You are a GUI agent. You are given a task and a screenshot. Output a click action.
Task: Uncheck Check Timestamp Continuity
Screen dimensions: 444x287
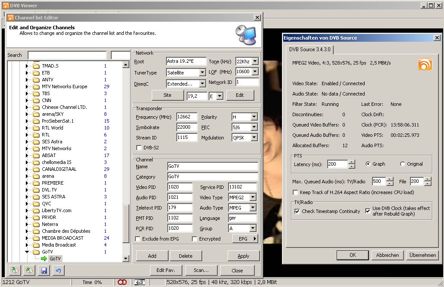coord(297,212)
